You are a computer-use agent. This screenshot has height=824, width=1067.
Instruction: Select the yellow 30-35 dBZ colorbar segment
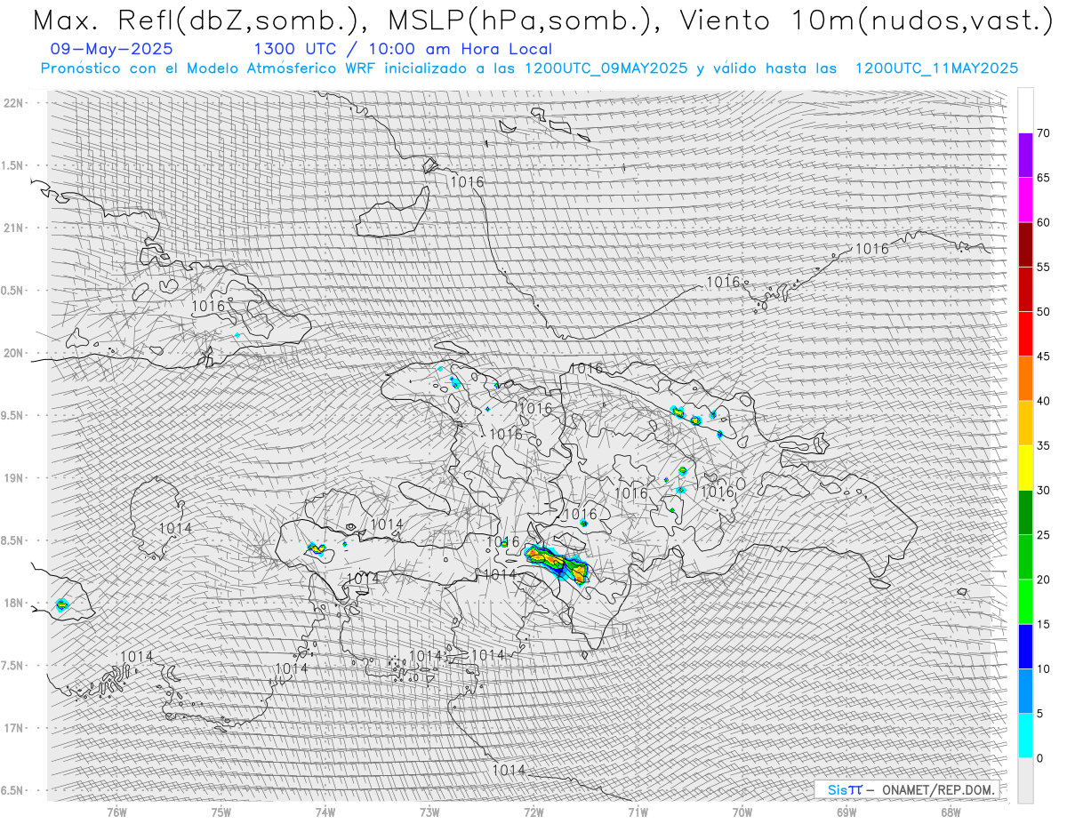tap(1025, 468)
